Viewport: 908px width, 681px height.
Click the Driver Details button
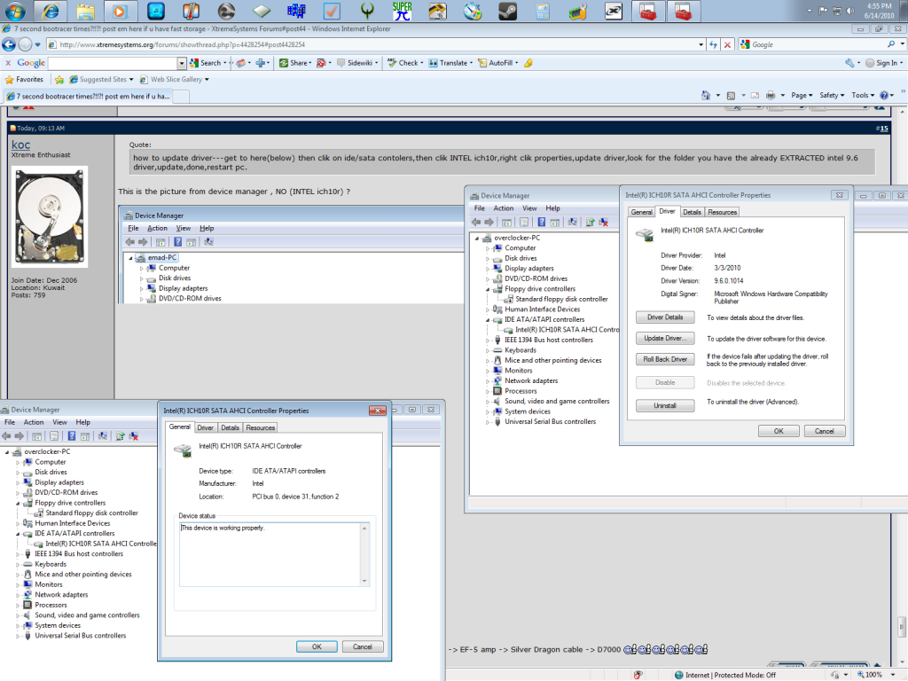(665, 317)
